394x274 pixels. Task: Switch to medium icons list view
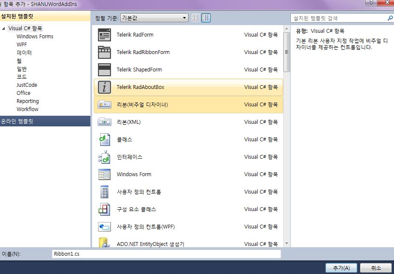(206, 18)
